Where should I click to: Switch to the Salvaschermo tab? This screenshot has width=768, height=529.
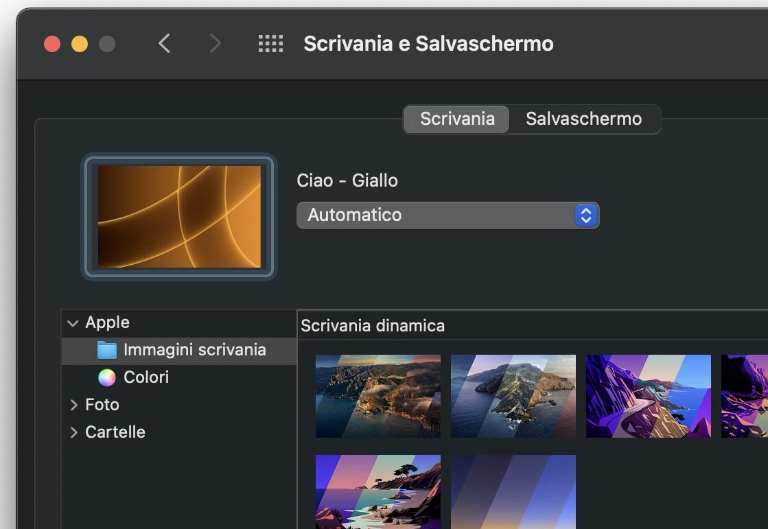584,119
